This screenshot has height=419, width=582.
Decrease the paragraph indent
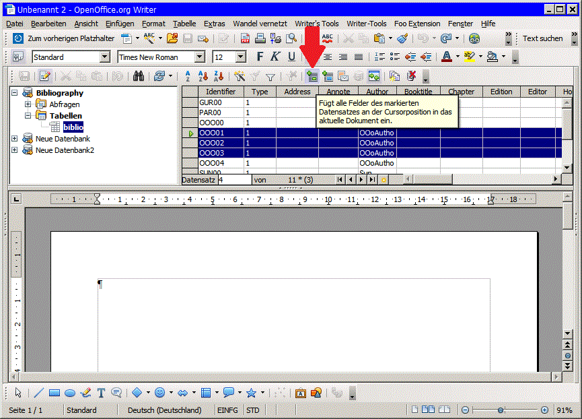[x=410, y=57]
